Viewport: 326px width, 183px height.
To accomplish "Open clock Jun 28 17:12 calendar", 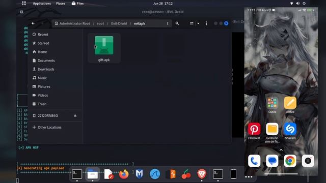I will point(163,4).
